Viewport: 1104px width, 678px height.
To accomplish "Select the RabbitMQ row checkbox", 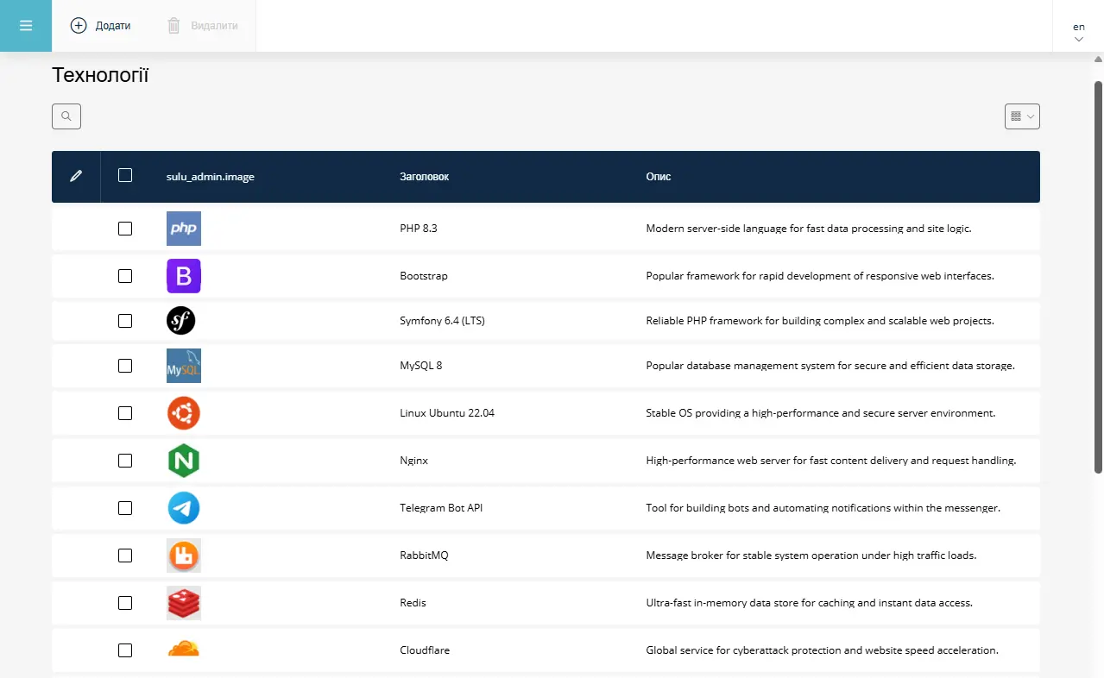I will [x=125, y=556].
